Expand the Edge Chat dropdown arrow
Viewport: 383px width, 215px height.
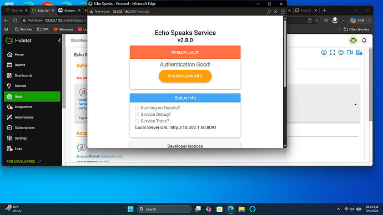pyautogui.click(x=370, y=21)
